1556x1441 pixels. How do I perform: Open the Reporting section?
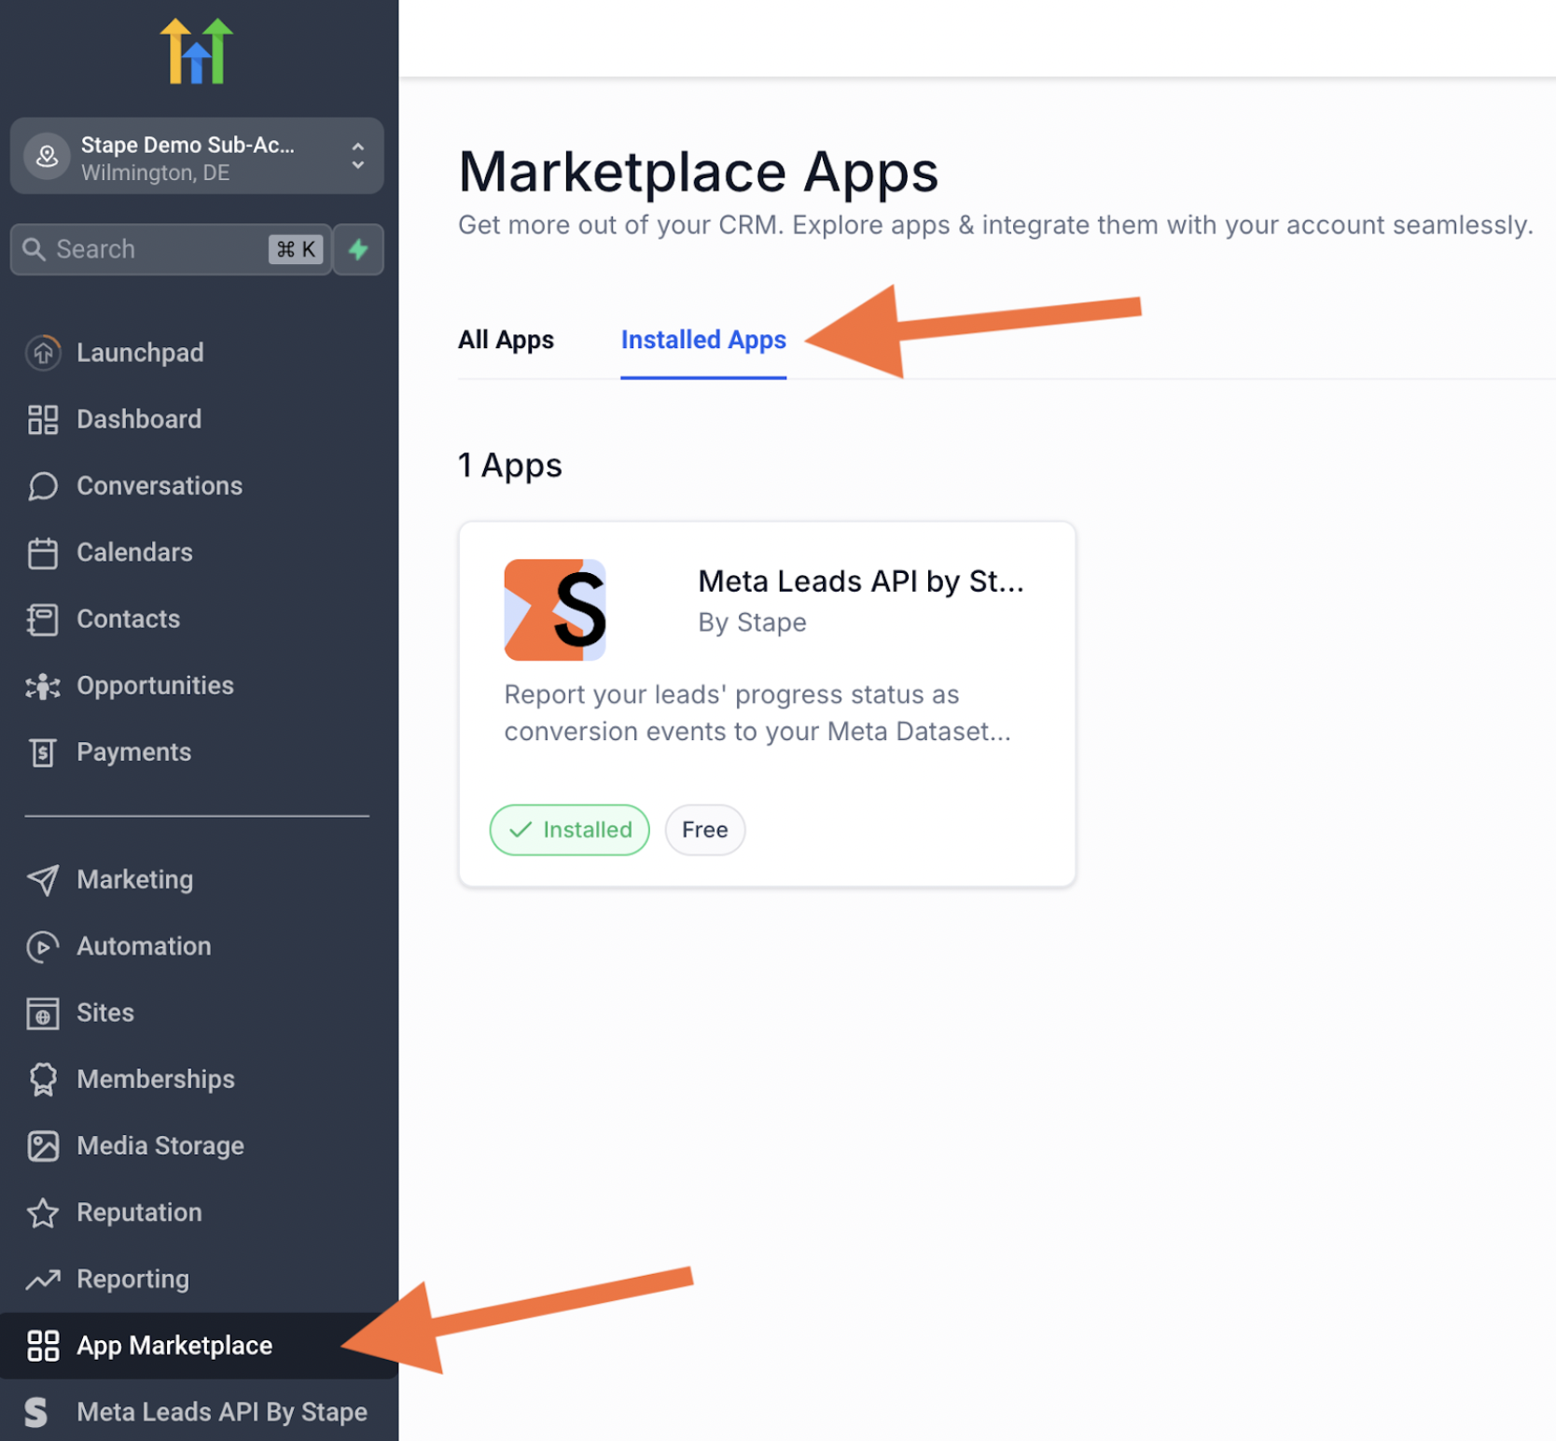point(43,1279)
